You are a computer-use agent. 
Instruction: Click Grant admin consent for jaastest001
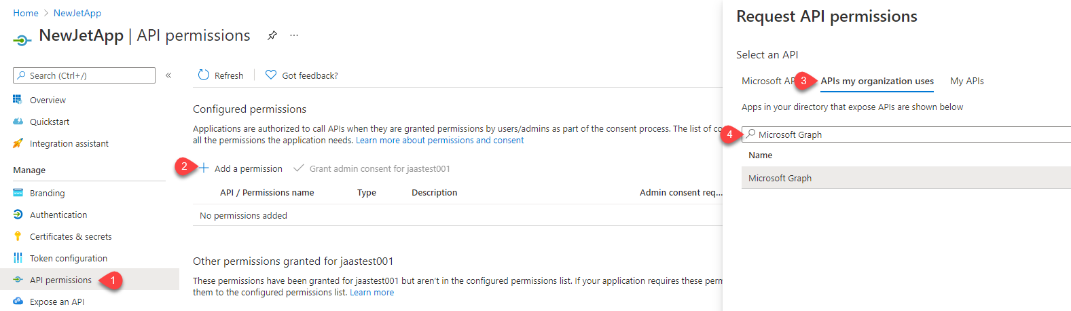click(372, 168)
